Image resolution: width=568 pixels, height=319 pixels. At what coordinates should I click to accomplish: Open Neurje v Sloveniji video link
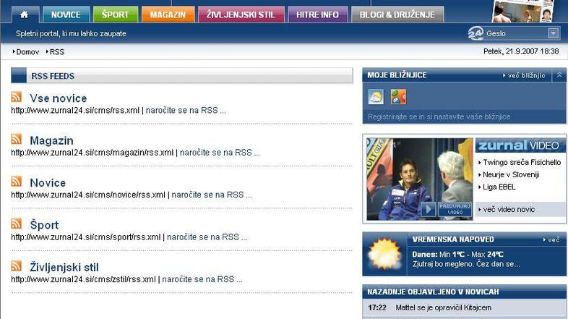tap(511, 175)
